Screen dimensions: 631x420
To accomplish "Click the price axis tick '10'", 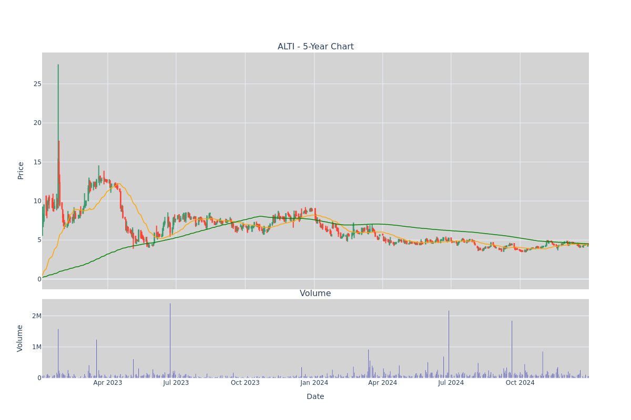I will pos(37,201).
